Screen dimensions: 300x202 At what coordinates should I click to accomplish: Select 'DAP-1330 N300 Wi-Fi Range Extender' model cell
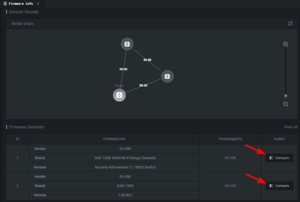pyautogui.click(x=125, y=158)
